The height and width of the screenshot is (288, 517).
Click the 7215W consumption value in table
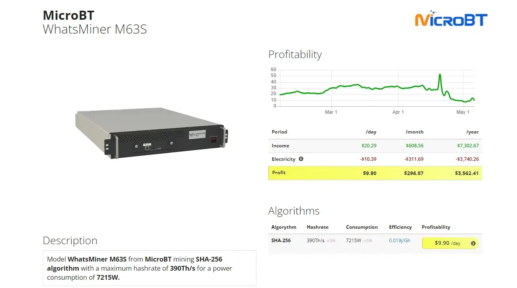(354, 240)
